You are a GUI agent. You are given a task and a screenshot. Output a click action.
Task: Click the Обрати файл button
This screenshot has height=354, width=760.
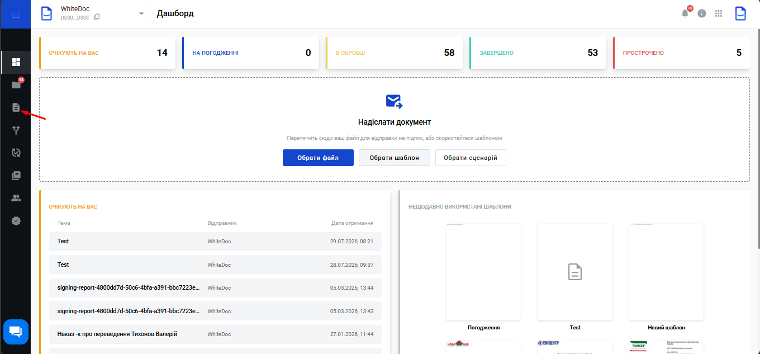tap(318, 158)
